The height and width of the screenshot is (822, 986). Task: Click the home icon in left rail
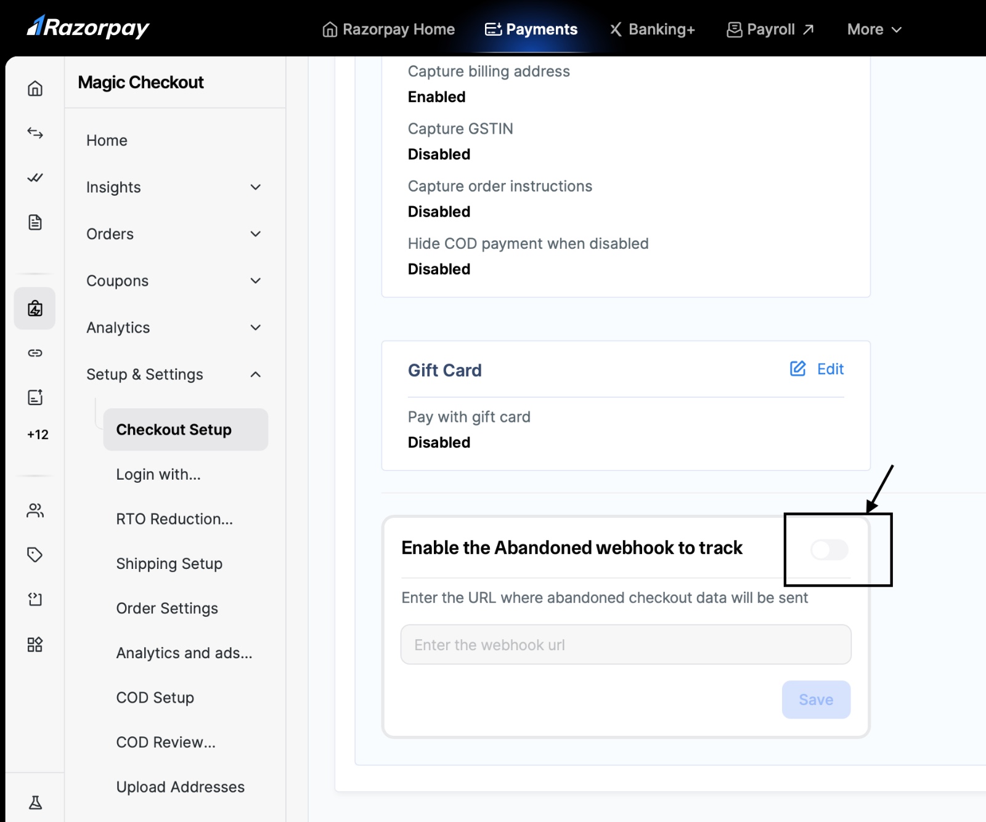(x=35, y=89)
